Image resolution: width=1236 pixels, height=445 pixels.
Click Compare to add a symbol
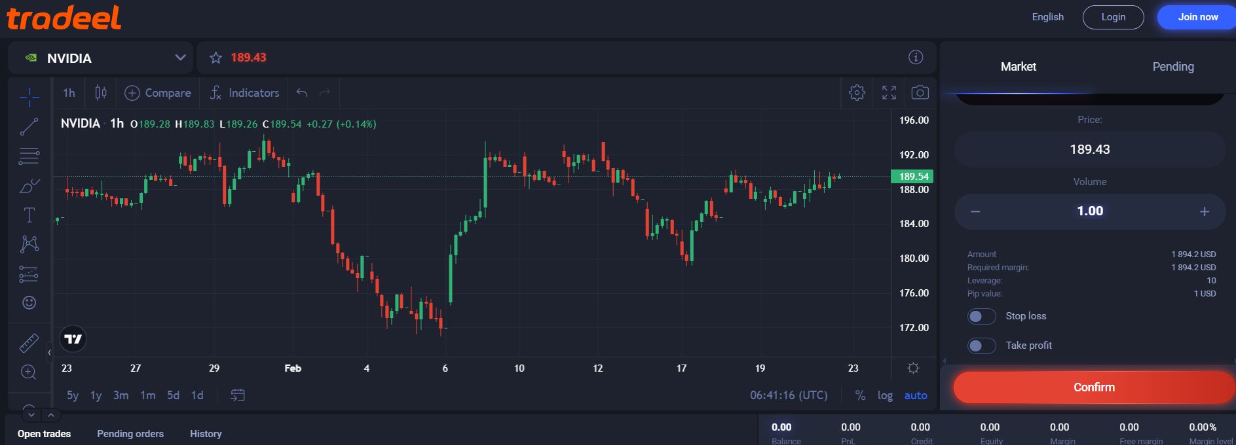pyautogui.click(x=159, y=93)
